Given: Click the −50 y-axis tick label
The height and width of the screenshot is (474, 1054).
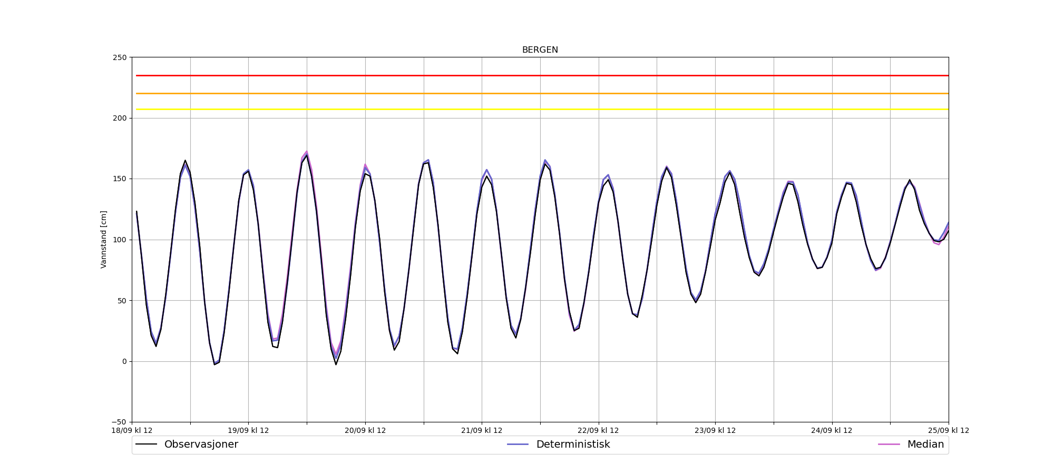Looking at the screenshot, I should [119, 422].
